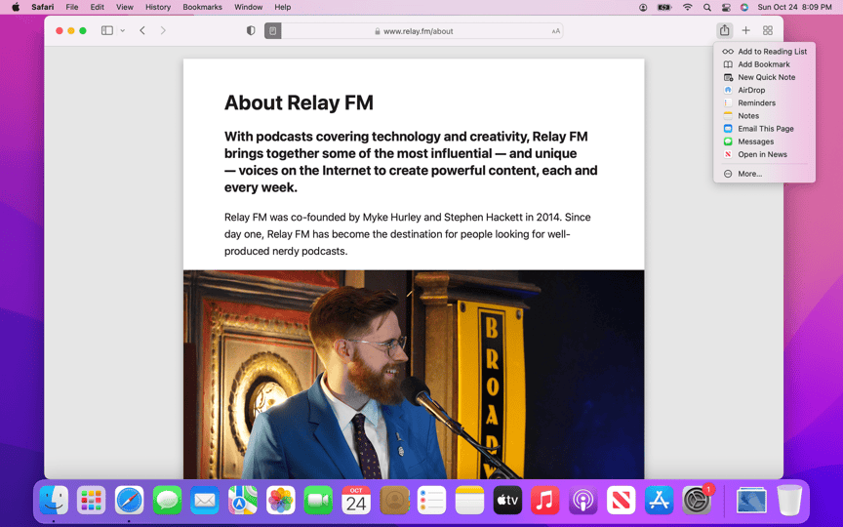Open the Bookmarks menu

click(x=203, y=7)
